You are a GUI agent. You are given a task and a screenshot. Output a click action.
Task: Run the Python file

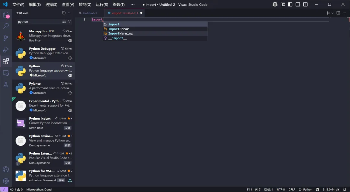click(328, 13)
